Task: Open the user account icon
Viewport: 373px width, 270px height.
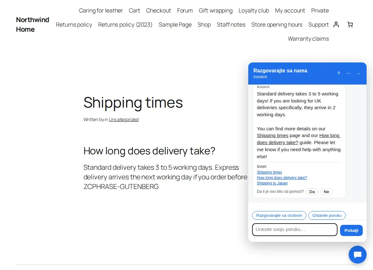Action: 336,25
